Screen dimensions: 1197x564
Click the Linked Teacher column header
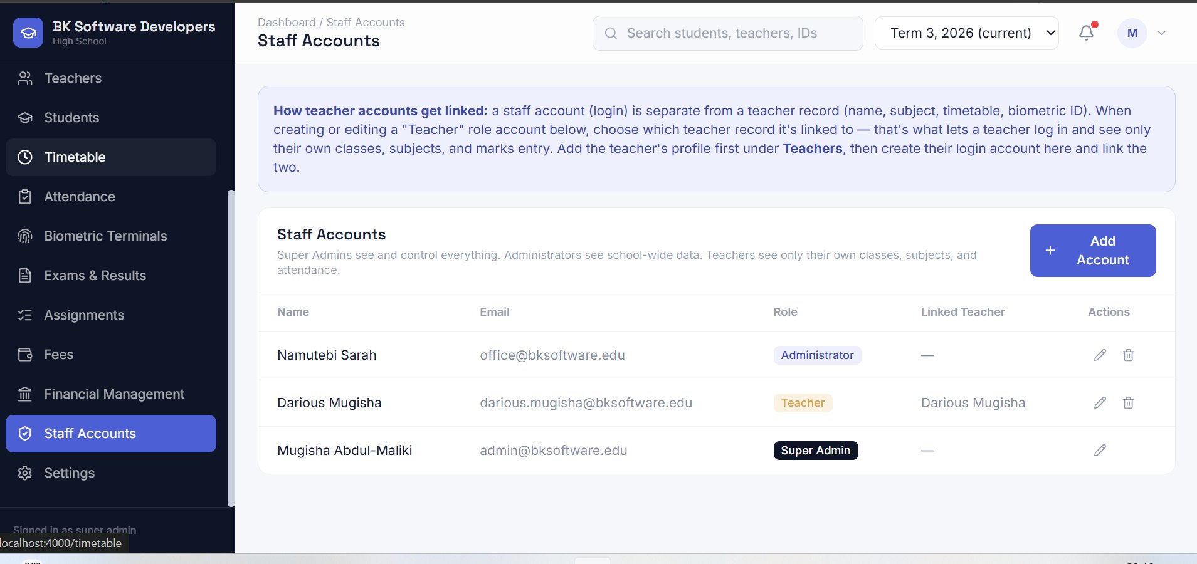point(962,312)
